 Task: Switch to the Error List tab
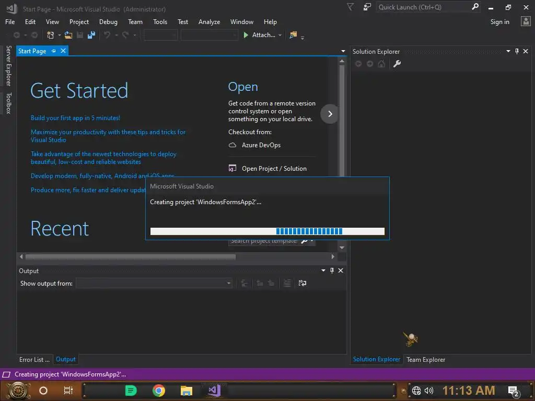(x=34, y=359)
